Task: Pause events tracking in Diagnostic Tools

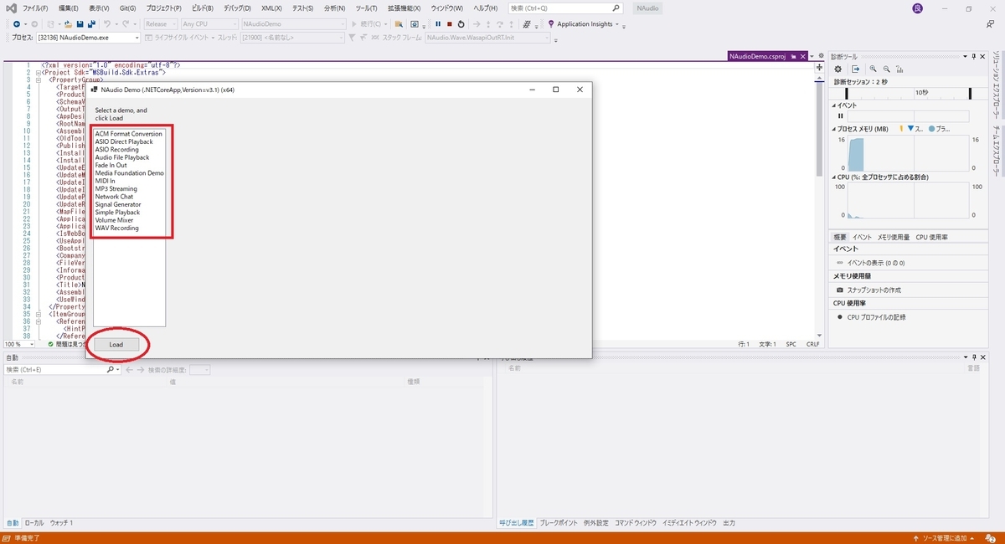Action: [840, 116]
